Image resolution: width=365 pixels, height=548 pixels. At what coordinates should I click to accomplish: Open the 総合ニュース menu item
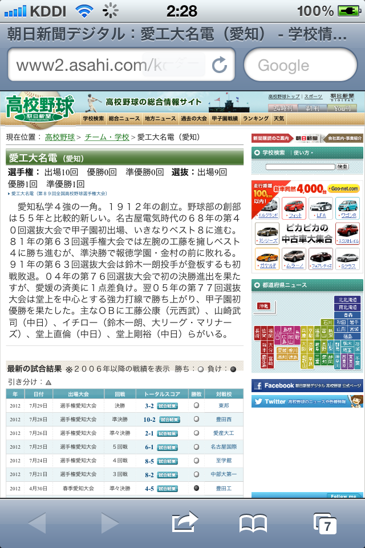(x=124, y=119)
